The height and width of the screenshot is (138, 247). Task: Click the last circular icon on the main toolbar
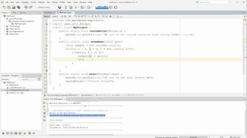point(116,7)
